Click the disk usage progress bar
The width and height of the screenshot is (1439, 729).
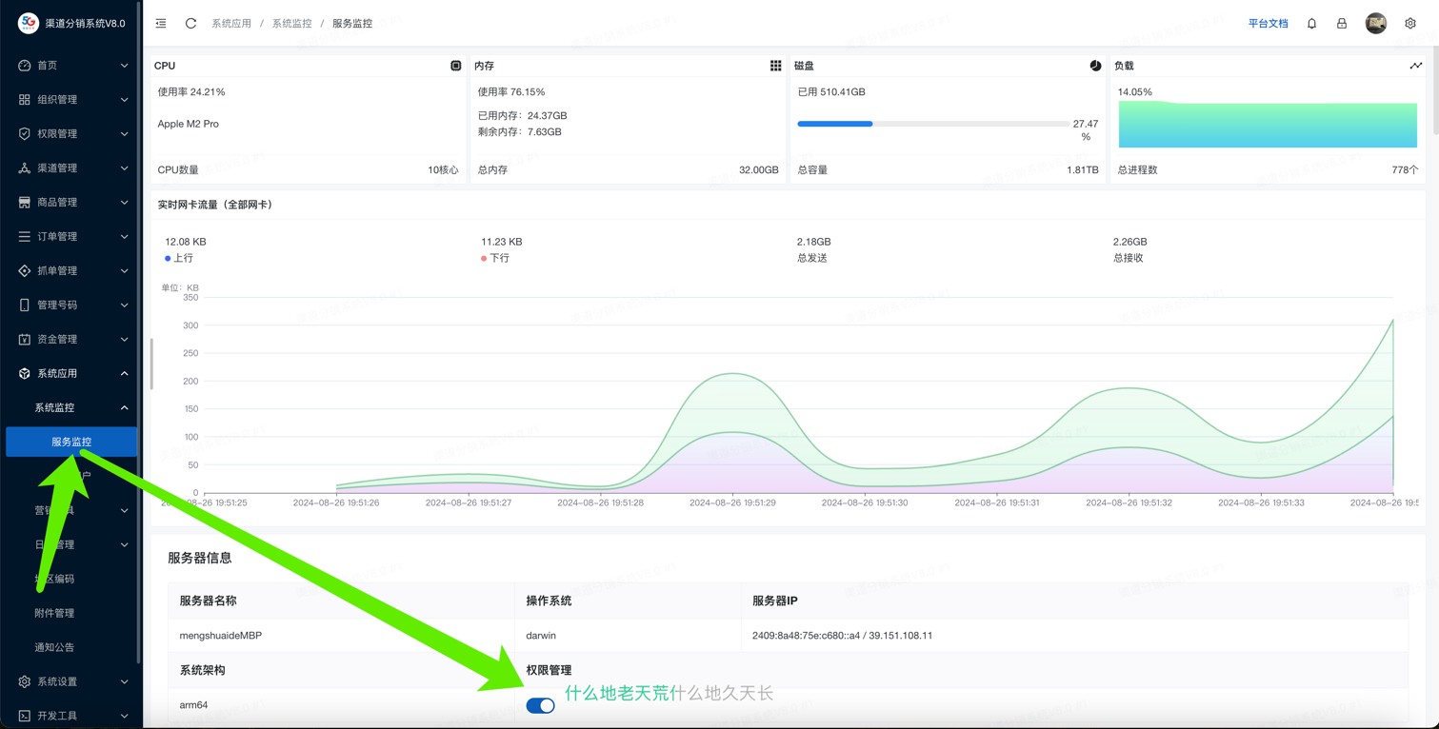[932, 124]
